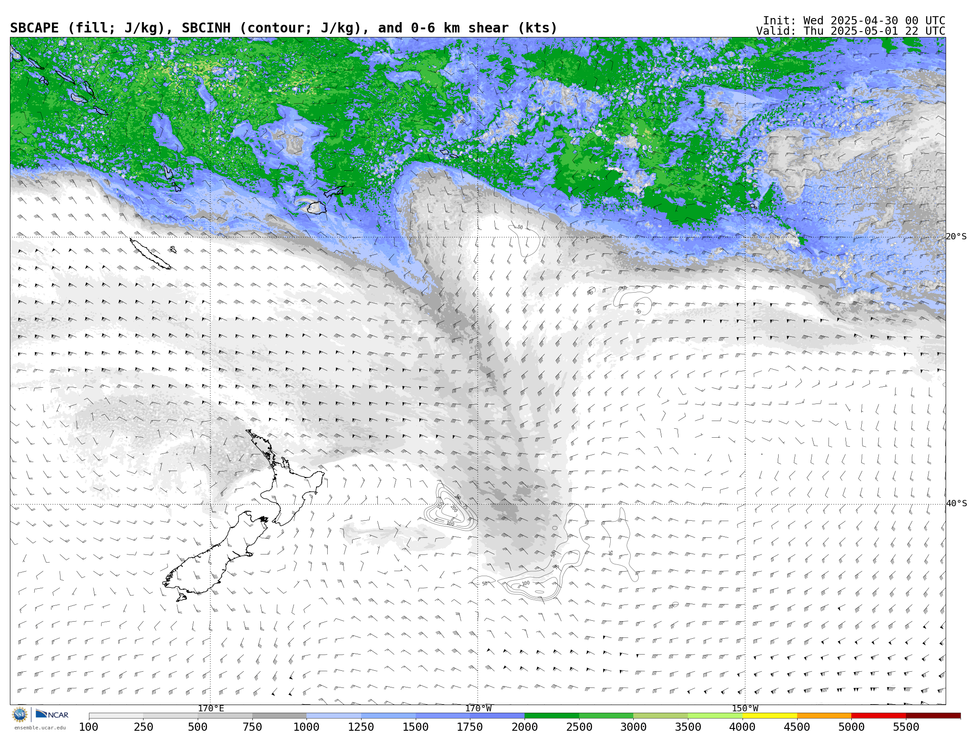Pick the medium green 2500–3000 colorbar segment
This screenshot has height=733, width=975.
coord(606,716)
